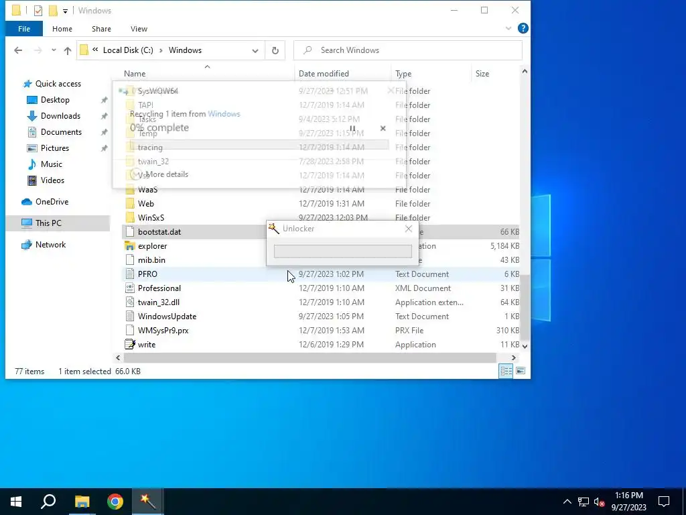Click the Properties quick access checkmark icon
This screenshot has width=686, height=515.
tap(38, 11)
